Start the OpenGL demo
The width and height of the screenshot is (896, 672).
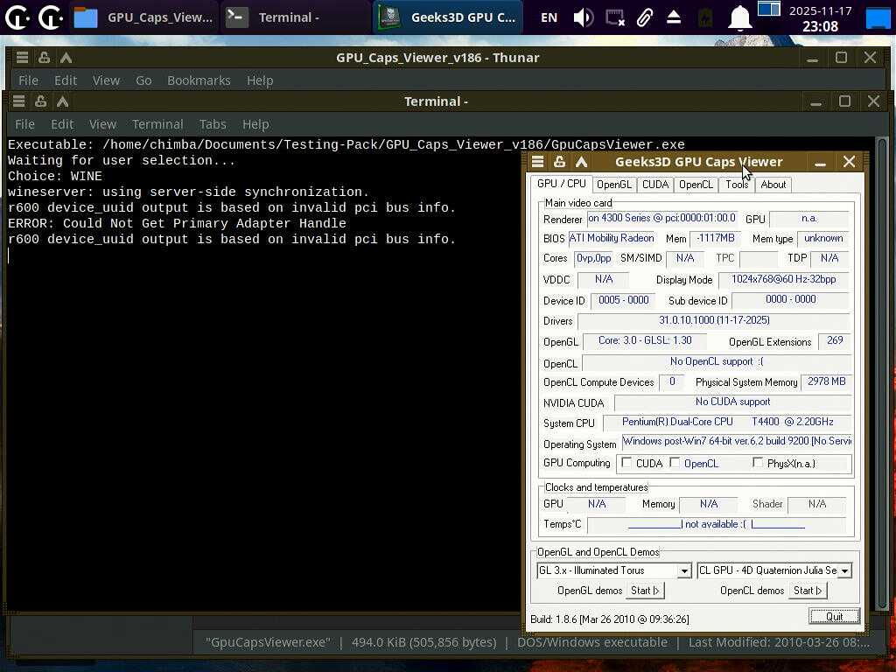click(x=645, y=591)
